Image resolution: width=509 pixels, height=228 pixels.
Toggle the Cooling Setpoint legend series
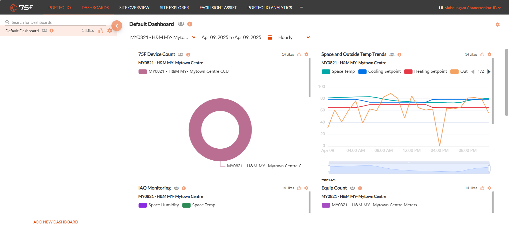(379, 71)
